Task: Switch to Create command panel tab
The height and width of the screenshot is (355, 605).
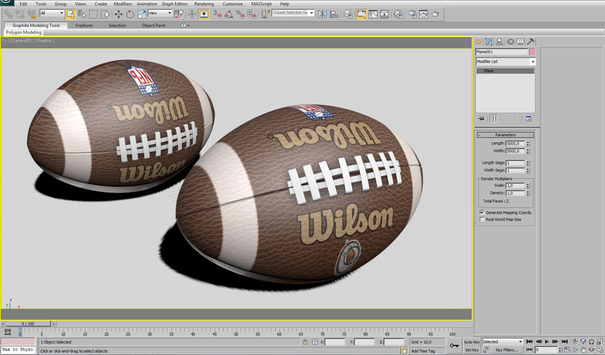Action: pyautogui.click(x=479, y=42)
